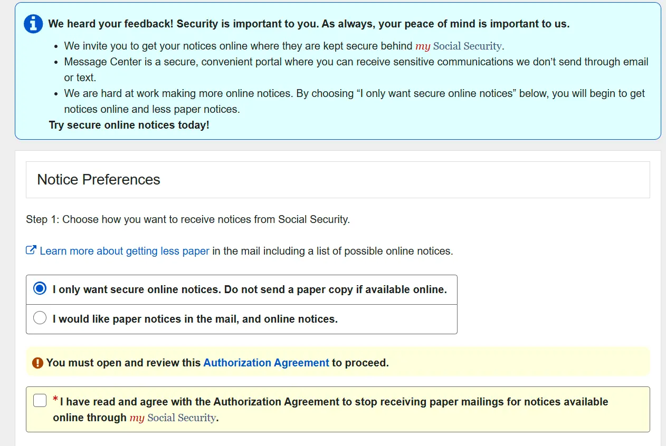Image resolution: width=666 pixels, height=446 pixels.
Task: Click my Social Security text in the checkbox label
Action: pyautogui.click(x=173, y=418)
